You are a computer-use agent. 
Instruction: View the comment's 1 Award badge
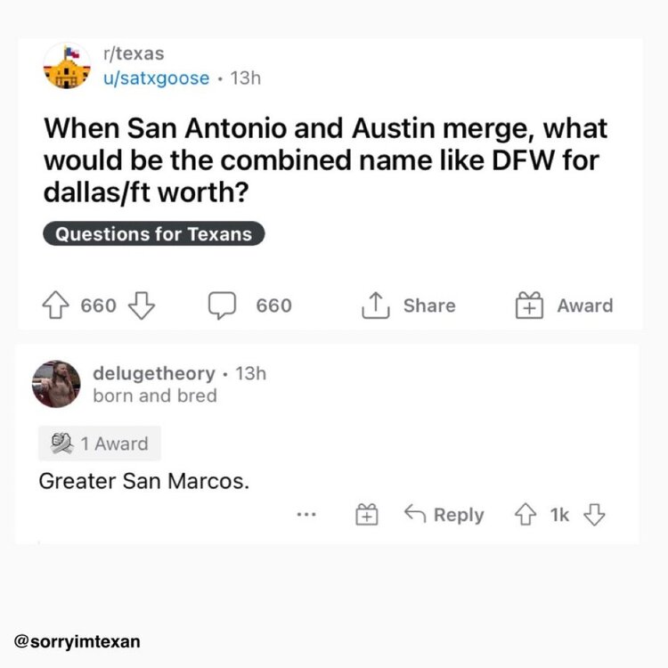[100, 443]
